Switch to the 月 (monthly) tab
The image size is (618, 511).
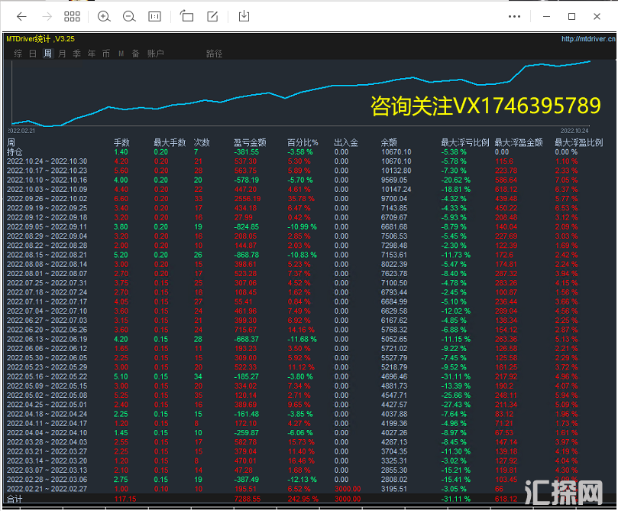[62, 54]
